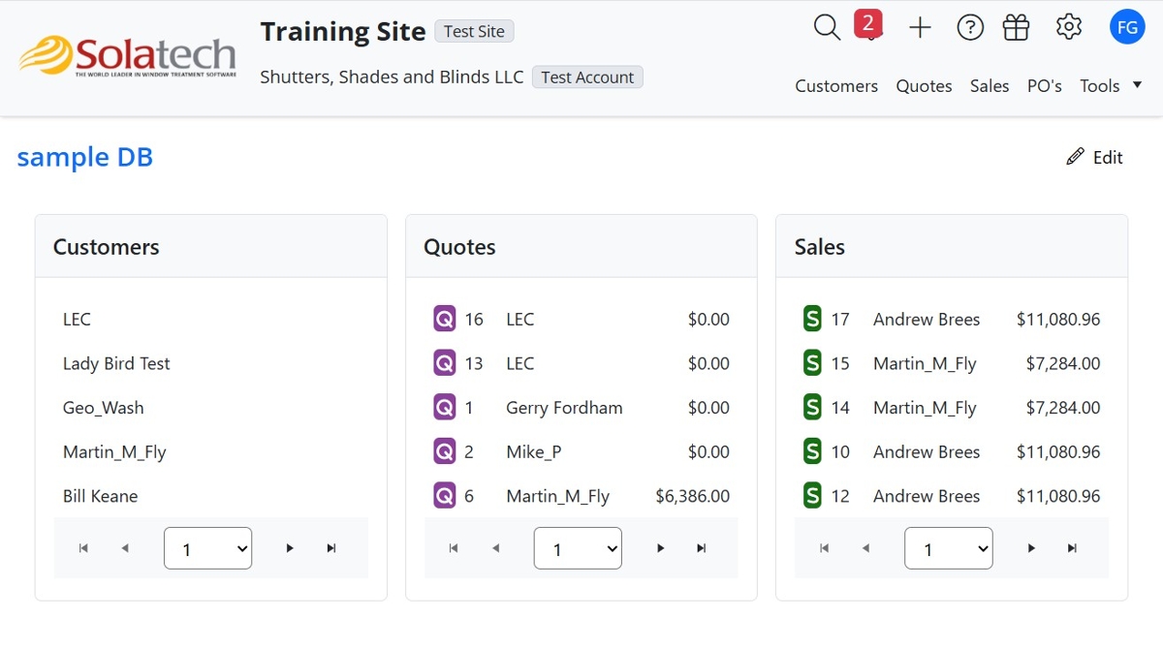Click the FG user avatar
The image size is (1163, 648).
pos(1127,27)
